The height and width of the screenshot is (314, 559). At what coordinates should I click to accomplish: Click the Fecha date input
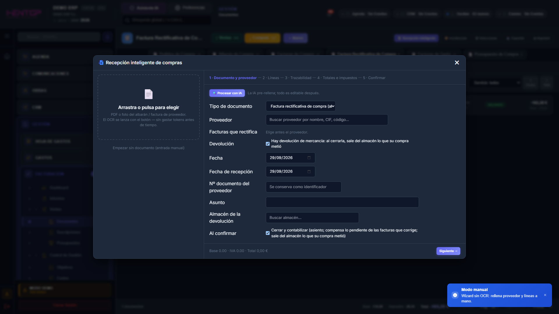pyautogui.click(x=290, y=158)
